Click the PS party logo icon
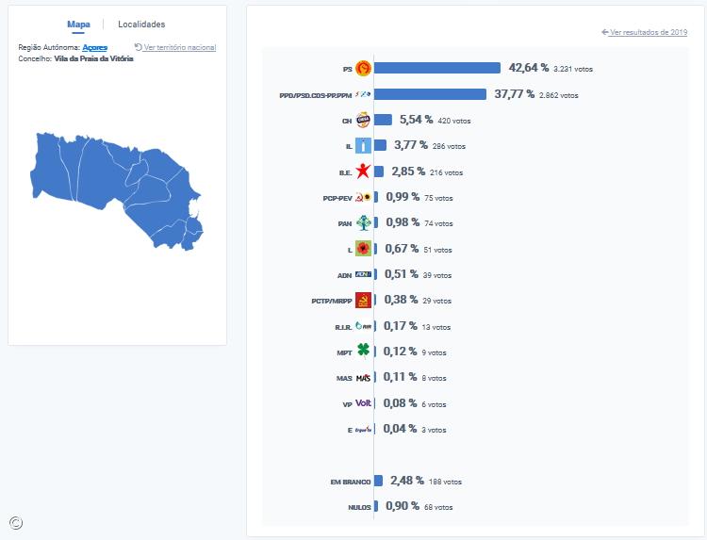Screen dimensions: 707x540 pos(363,68)
